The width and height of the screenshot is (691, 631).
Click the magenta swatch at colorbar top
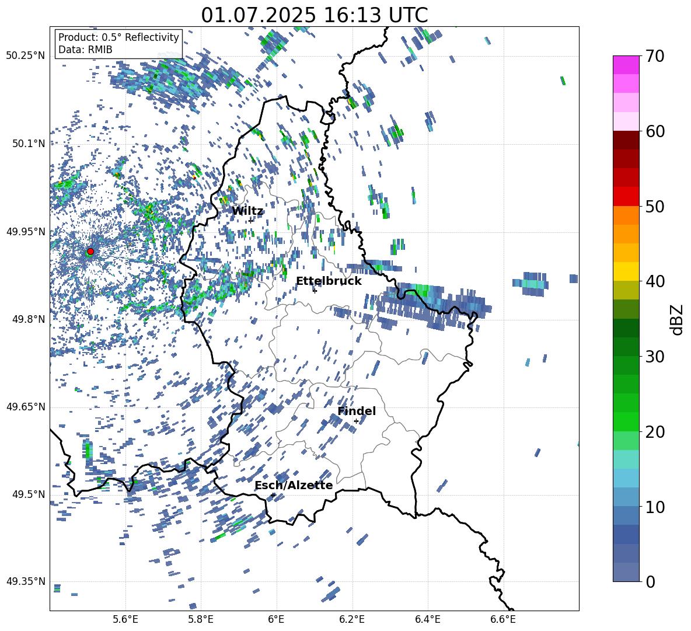point(626,65)
